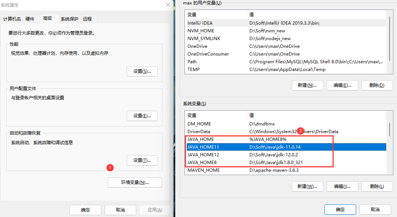
Task: Open 环境变量(N)... button
Action: click(135, 182)
